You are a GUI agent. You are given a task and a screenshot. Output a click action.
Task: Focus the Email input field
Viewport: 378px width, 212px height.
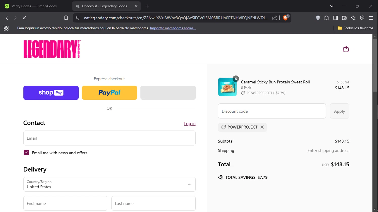coord(109,138)
